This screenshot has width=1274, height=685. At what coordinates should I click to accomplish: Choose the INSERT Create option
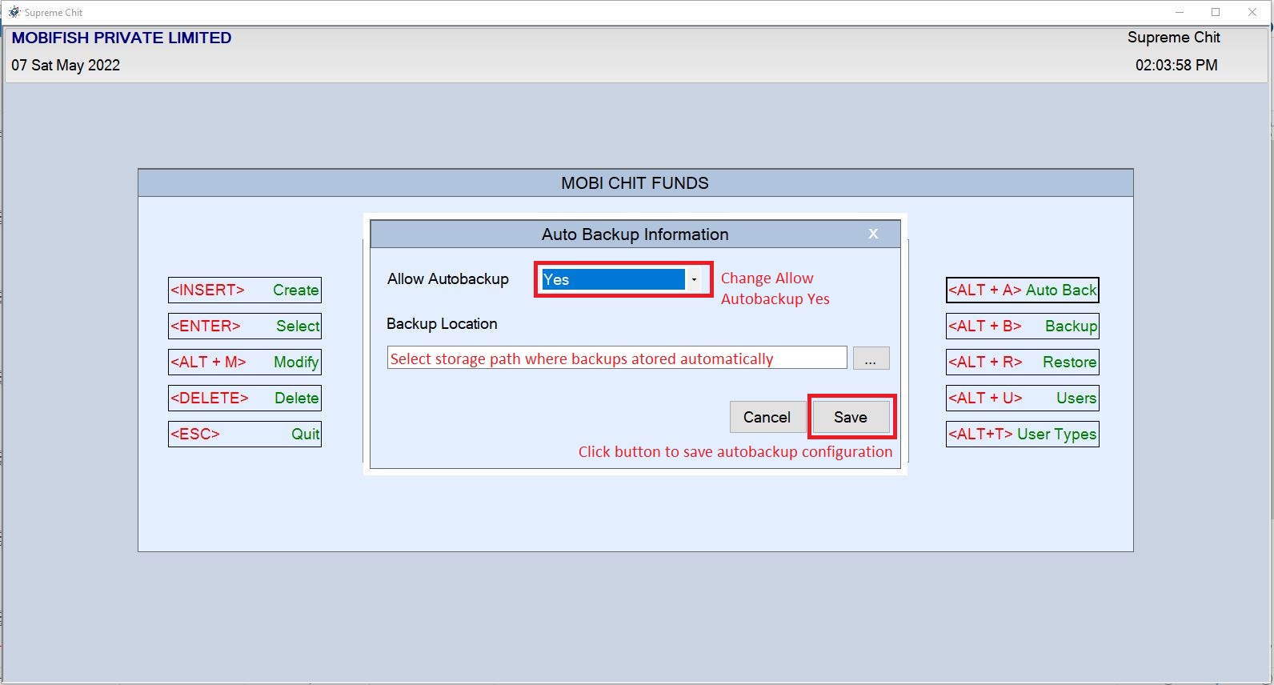[x=245, y=290]
